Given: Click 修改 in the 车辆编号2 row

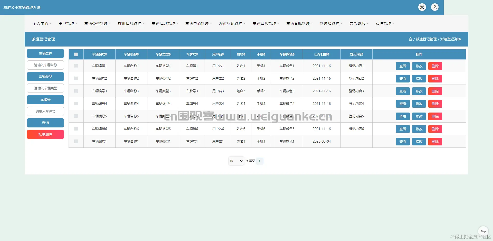Looking at the screenshot, I should coord(419,79).
